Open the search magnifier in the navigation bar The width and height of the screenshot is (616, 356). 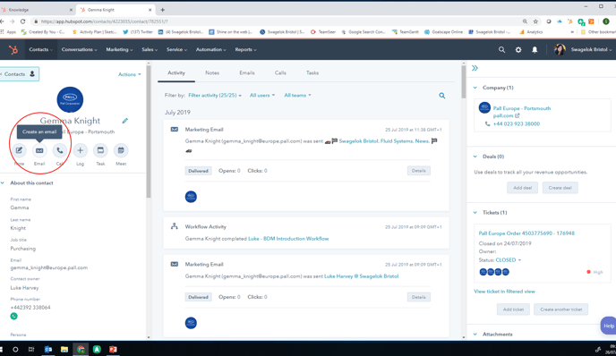(x=501, y=50)
